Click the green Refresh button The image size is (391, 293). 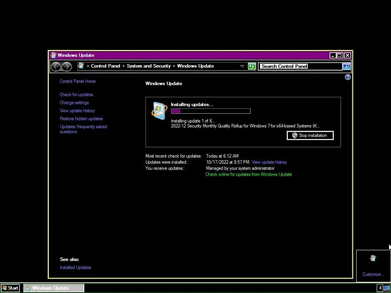pyautogui.click(x=252, y=66)
